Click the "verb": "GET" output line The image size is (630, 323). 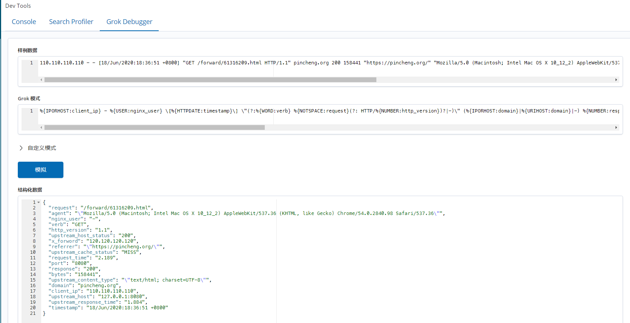(69, 225)
